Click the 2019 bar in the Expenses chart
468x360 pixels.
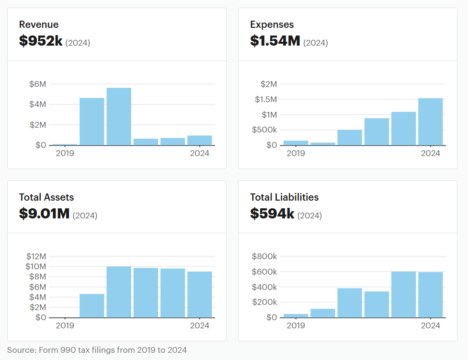(x=296, y=143)
